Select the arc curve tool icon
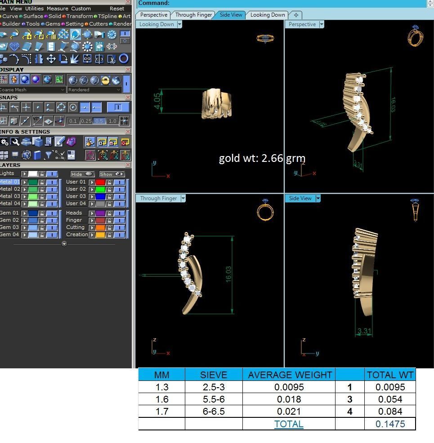 pyautogui.click(x=14, y=59)
